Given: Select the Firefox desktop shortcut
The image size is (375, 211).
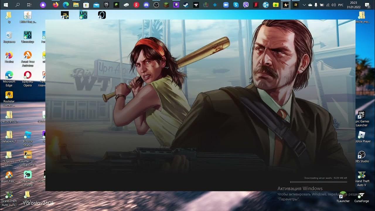Looking at the screenshot, I should tap(9, 57).
